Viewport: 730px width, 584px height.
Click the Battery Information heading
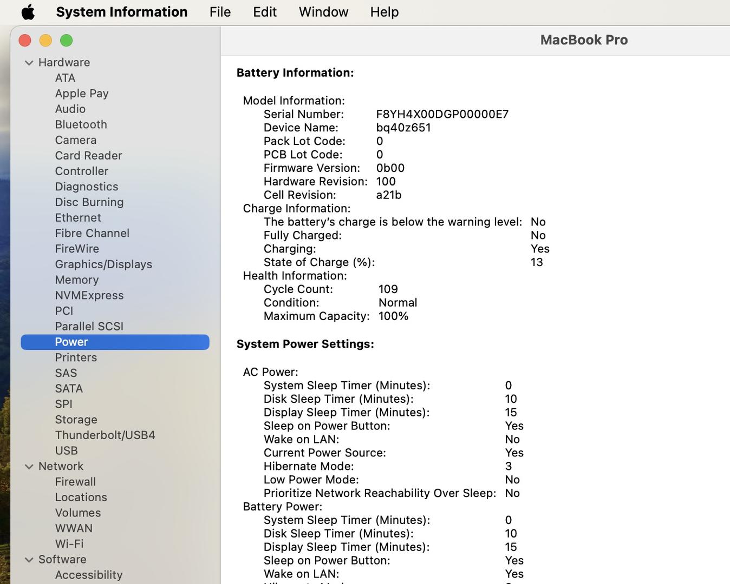[x=295, y=73]
